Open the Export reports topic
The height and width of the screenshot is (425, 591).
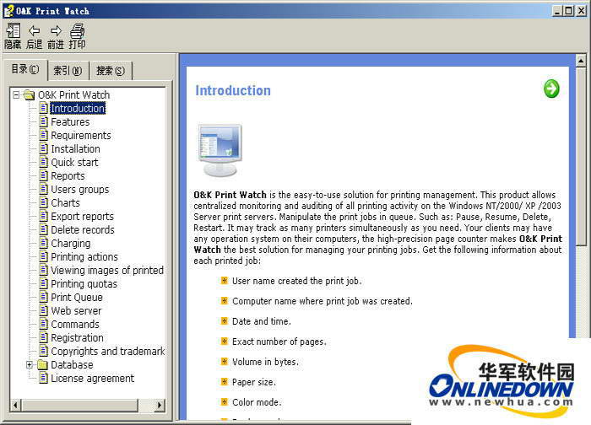coord(82,216)
